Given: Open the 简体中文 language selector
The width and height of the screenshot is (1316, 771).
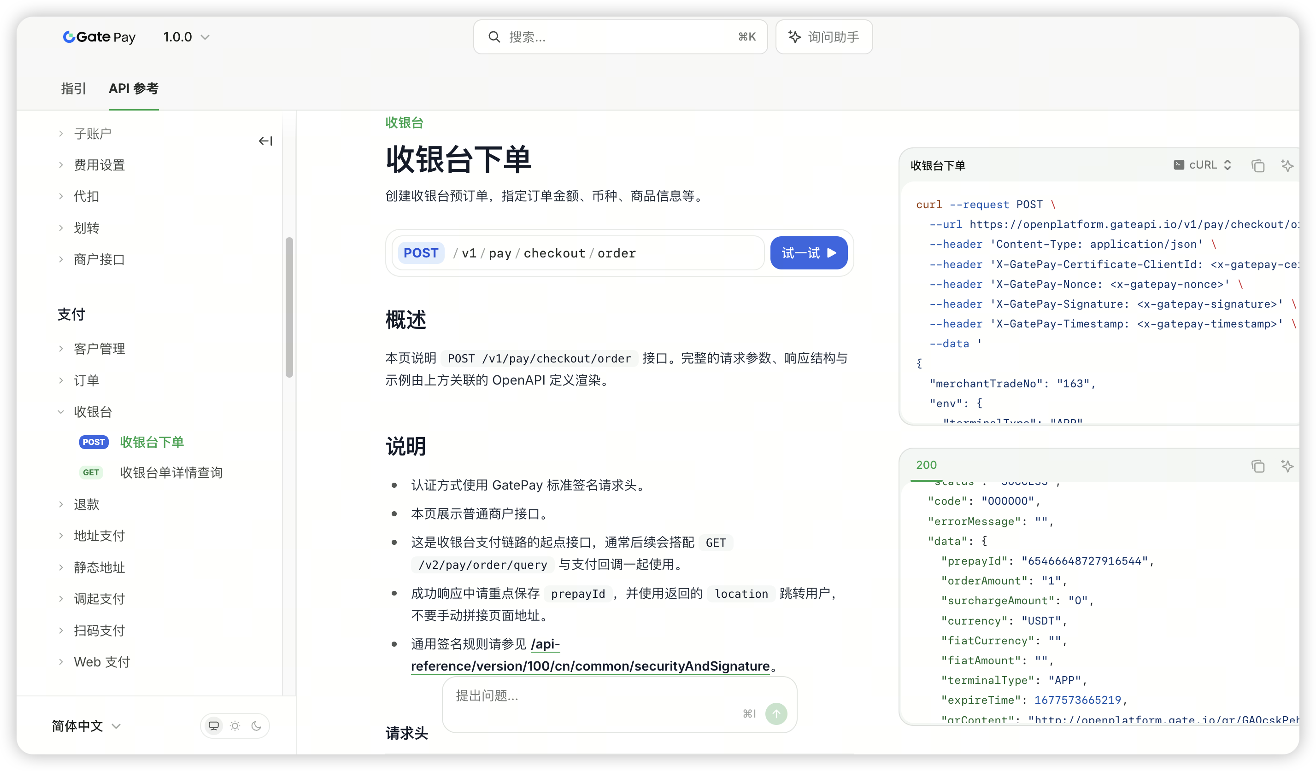Looking at the screenshot, I should tap(86, 725).
